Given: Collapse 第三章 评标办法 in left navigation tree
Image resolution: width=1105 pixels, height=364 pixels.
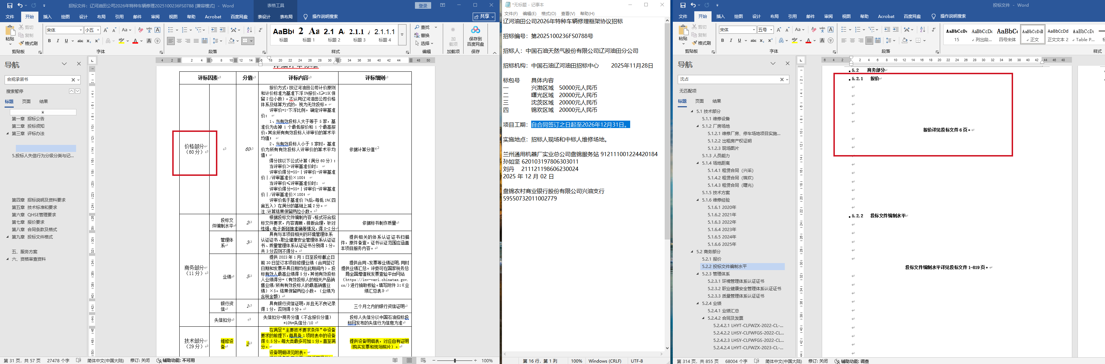Looking at the screenshot, I should tap(8, 134).
